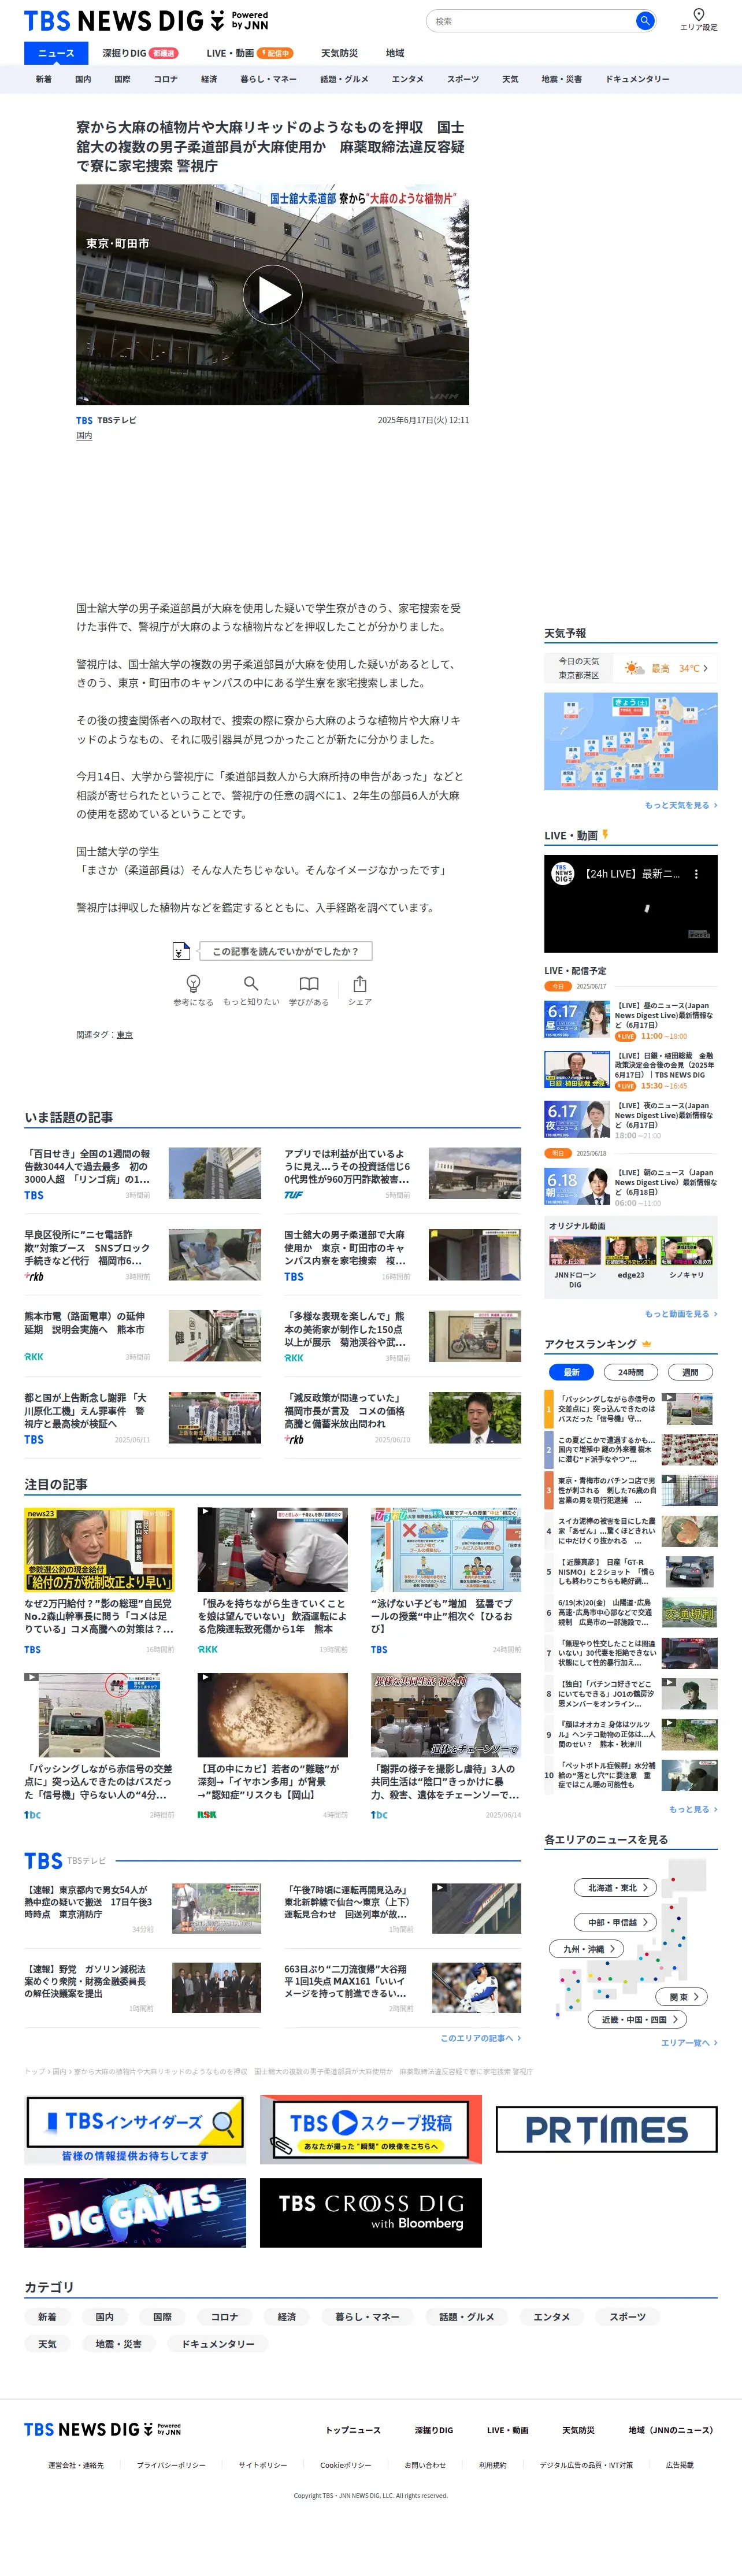Click the document icon beside この記事を読んでいかがでしたか
This screenshot has height=2576, width=742.
[x=180, y=950]
